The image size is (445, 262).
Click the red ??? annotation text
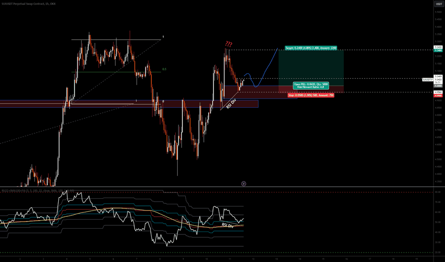pos(229,44)
